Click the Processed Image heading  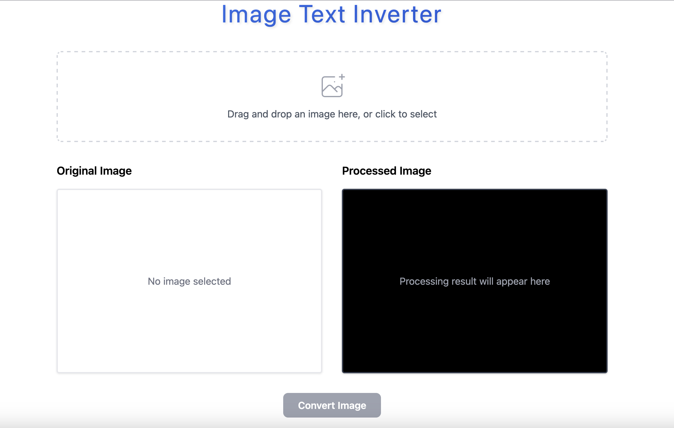coord(387,171)
